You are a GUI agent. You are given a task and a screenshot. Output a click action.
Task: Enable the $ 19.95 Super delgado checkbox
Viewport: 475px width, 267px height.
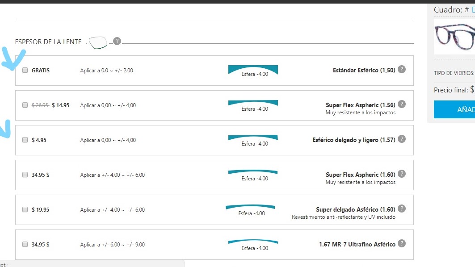click(25, 209)
